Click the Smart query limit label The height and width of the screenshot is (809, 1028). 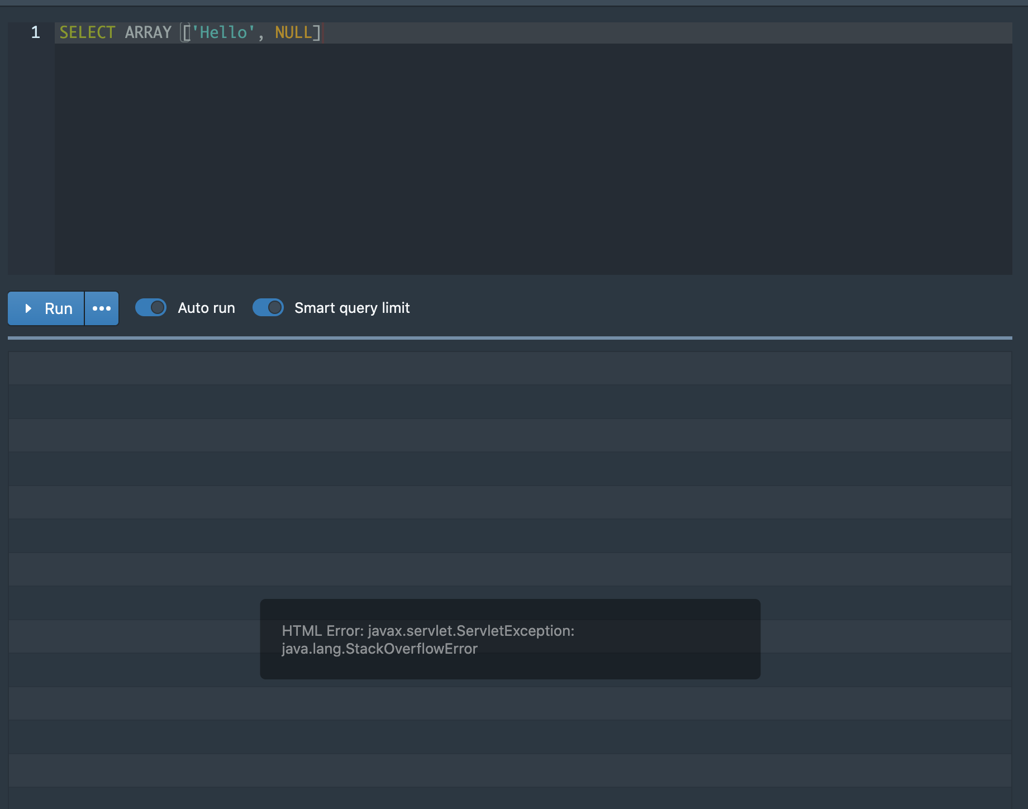(353, 308)
